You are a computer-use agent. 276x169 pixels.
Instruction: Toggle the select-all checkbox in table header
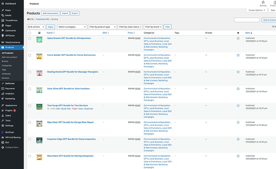pyautogui.click(x=30, y=33)
